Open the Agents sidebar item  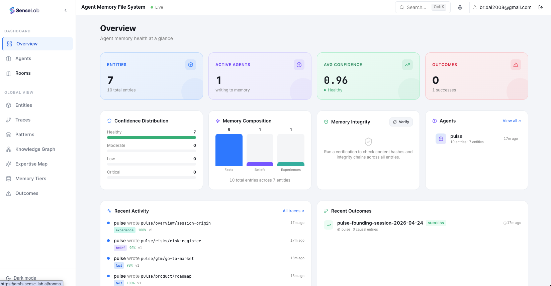[37, 58]
